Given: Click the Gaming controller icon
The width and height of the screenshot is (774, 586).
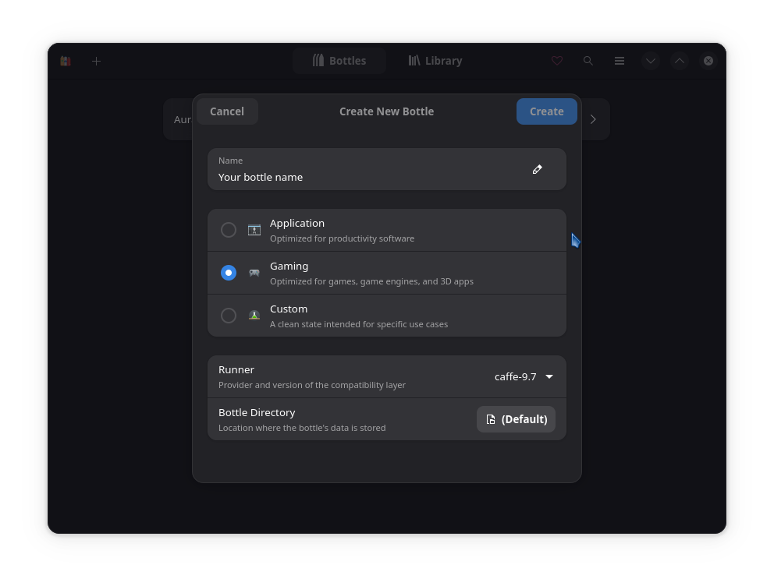Looking at the screenshot, I should pos(254,273).
